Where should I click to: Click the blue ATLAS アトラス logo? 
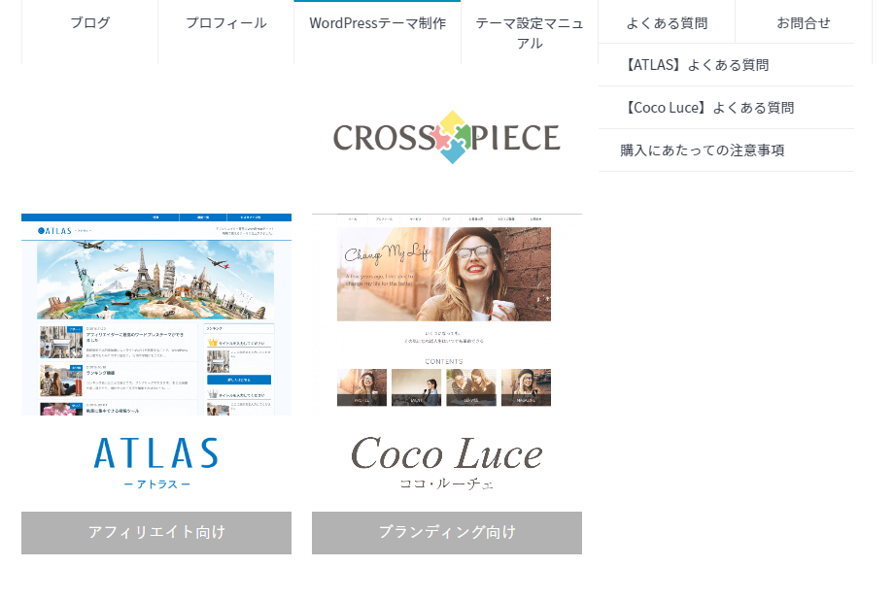pyautogui.click(x=156, y=463)
